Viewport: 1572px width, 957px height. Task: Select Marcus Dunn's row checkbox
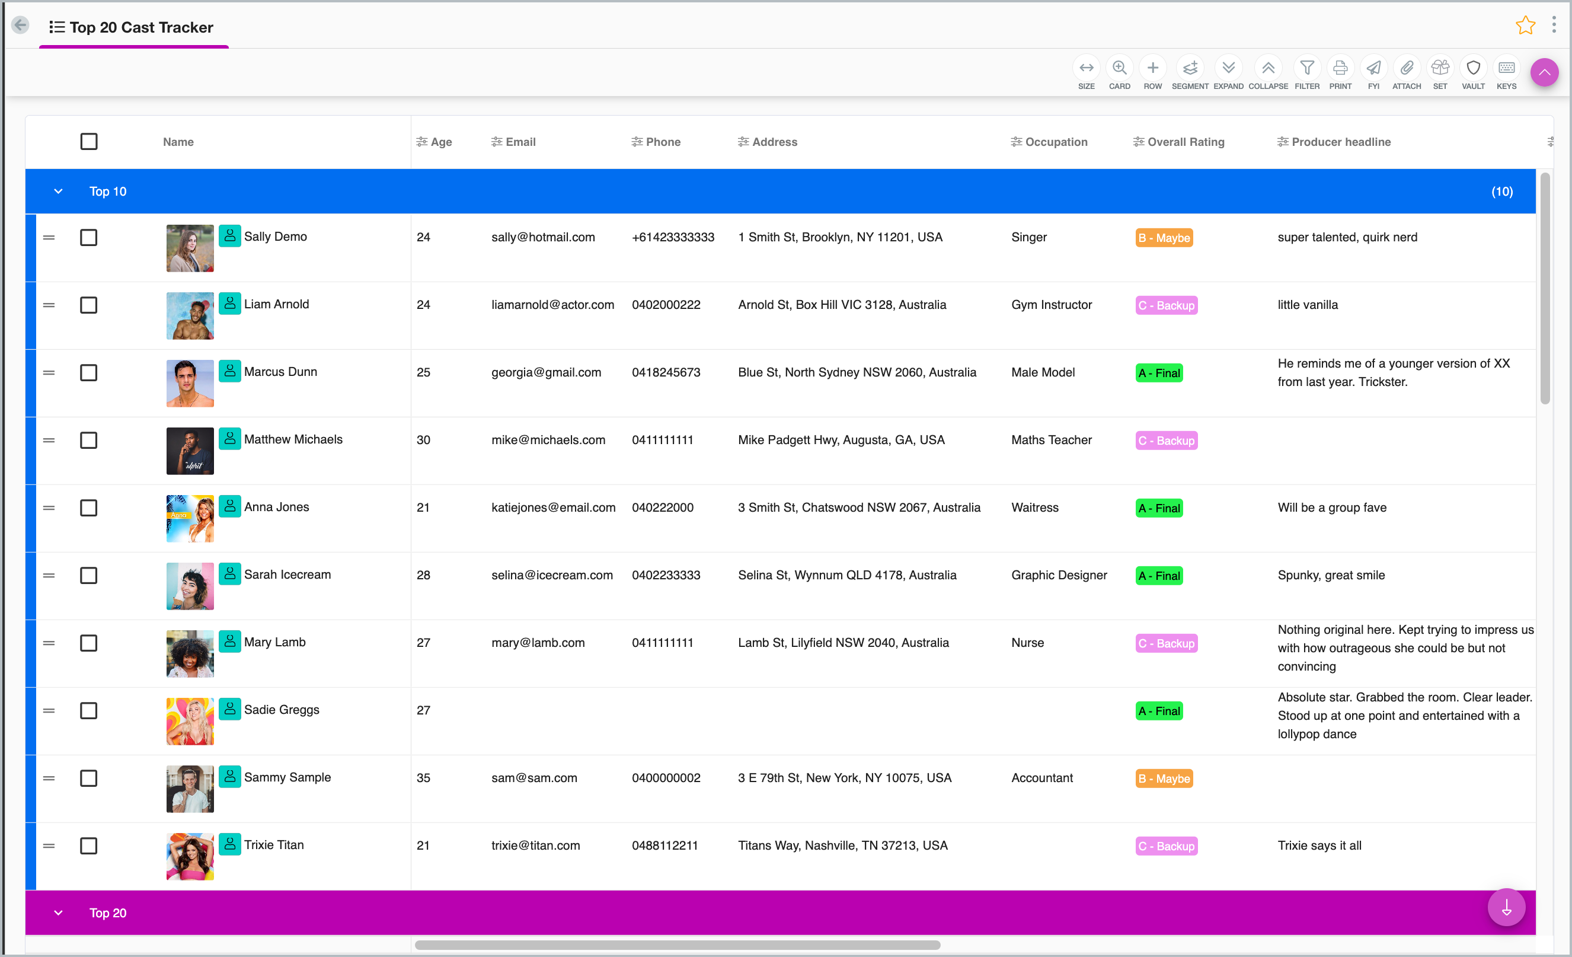click(x=89, y=372)
